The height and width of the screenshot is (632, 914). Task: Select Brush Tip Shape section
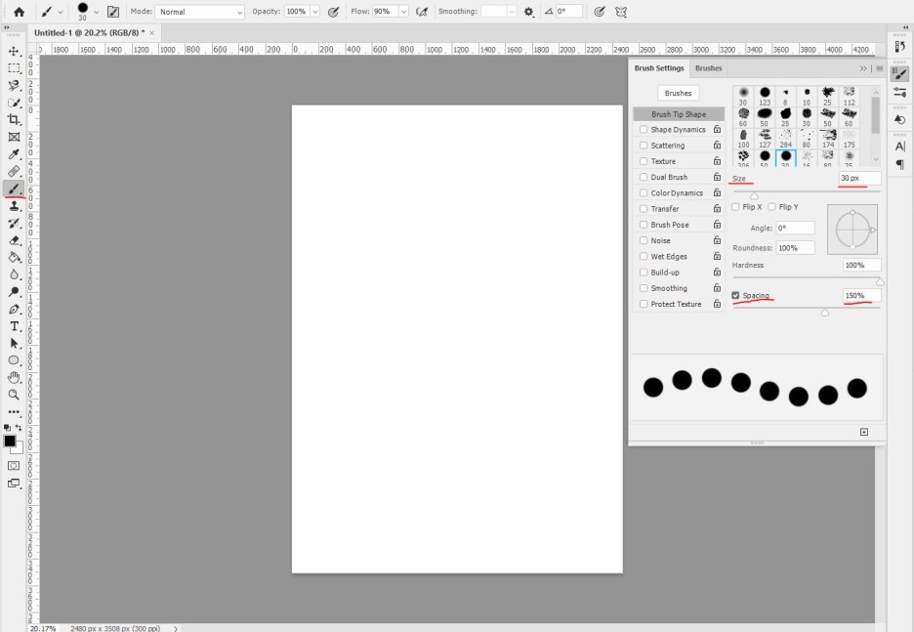679,114
